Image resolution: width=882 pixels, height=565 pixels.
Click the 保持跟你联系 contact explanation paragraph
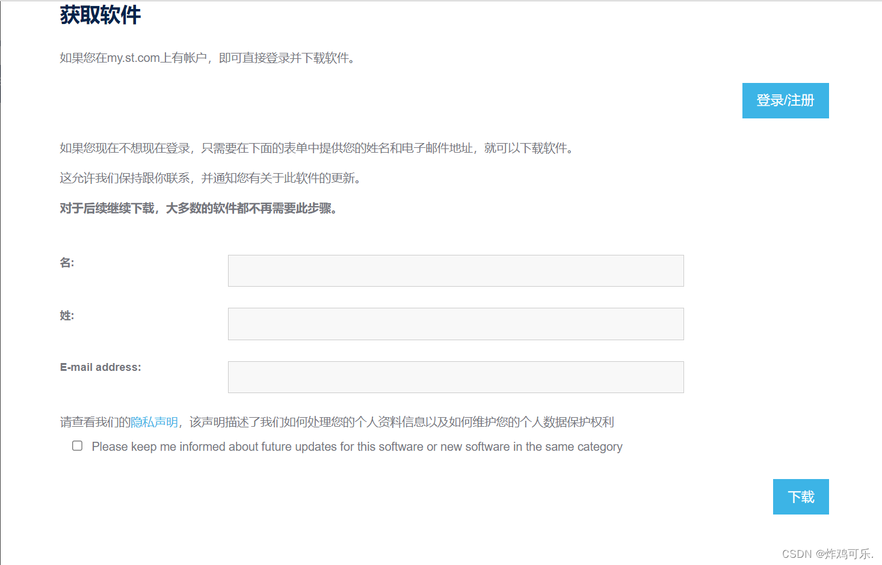[211, 178]
